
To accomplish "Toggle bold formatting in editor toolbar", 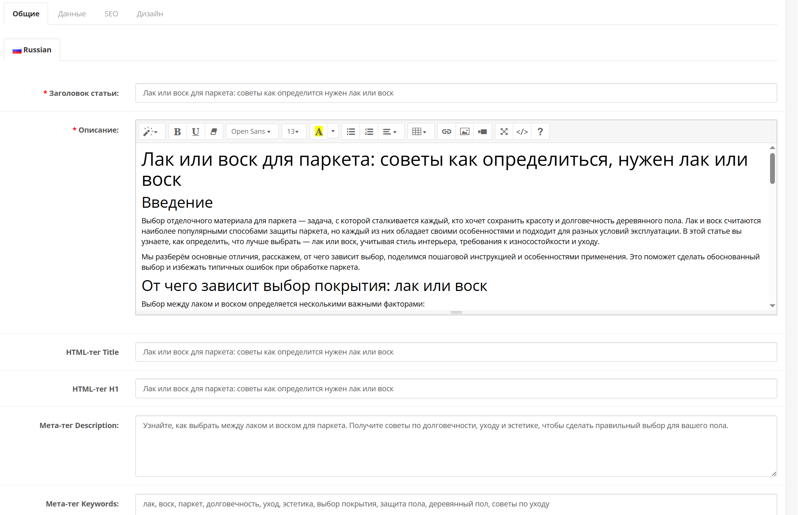I will [x=177, y=132].
